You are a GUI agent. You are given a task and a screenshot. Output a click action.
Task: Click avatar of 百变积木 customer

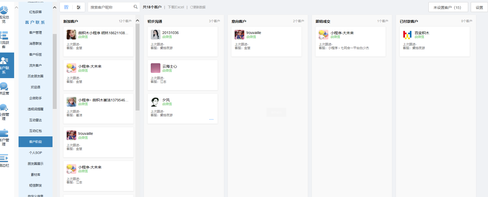click(408, 35)
